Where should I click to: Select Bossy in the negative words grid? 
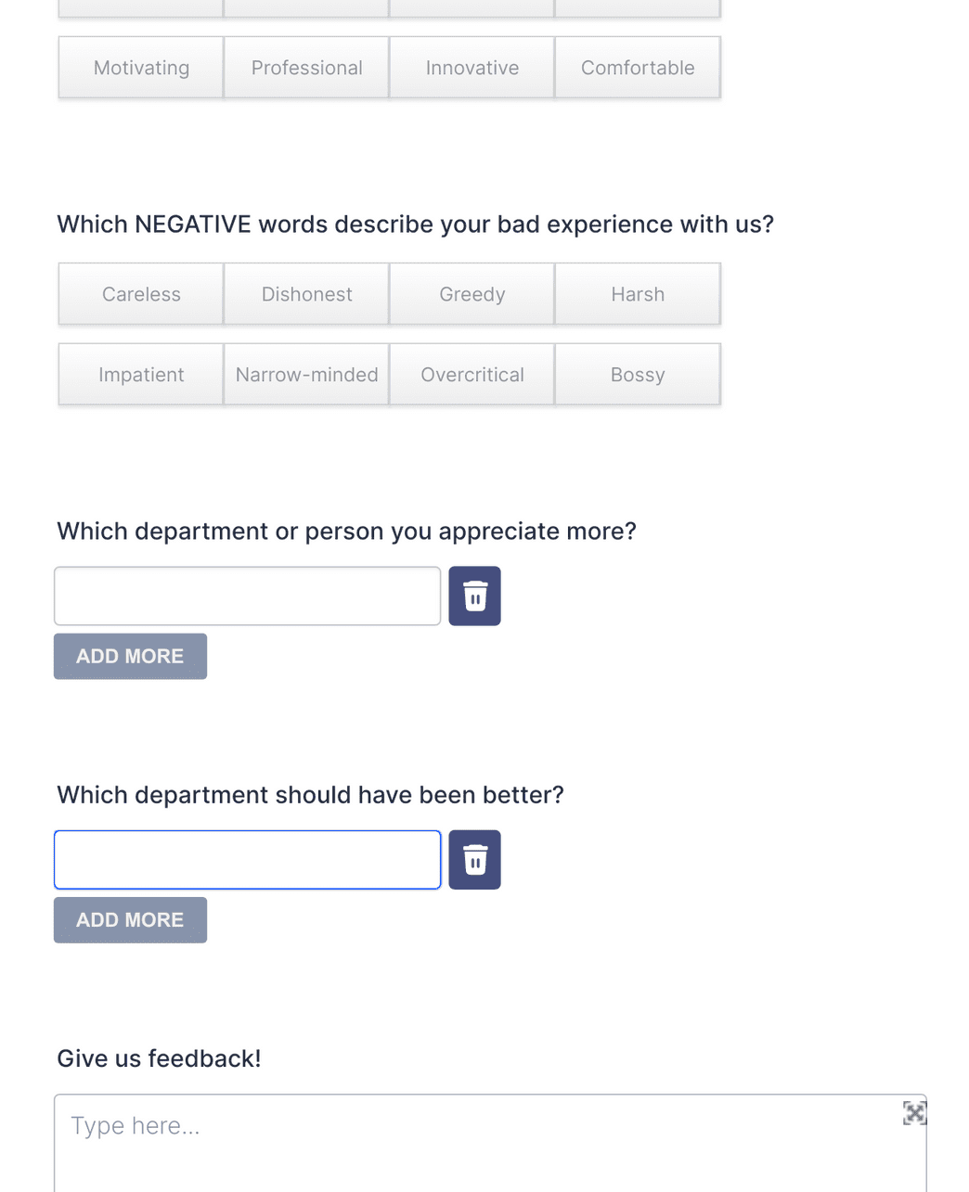click(x=638, y=375)
